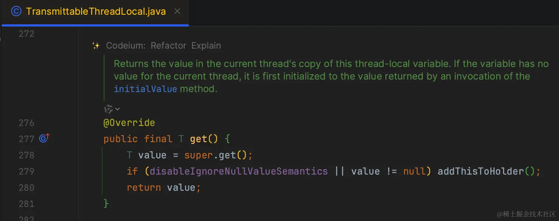
Task: Click the Codeium Refactor code lens
Action: coord(168,46)
